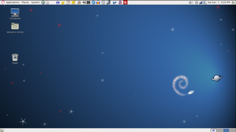Launch the magnifier image viewer icon
The height and width of the screenshot is (132, 236).
[79, 2]
